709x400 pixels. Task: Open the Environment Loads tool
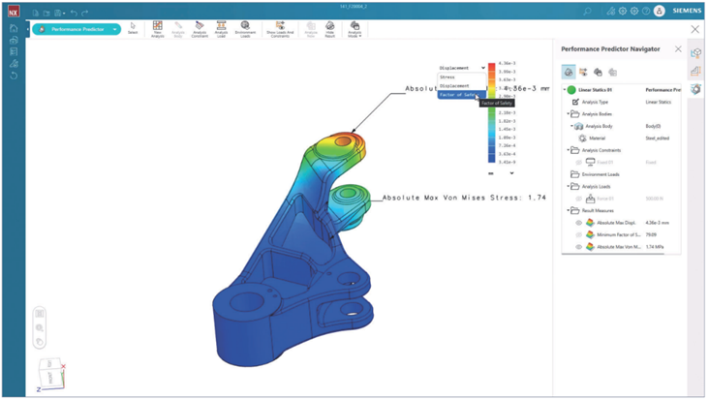[245, 26]
